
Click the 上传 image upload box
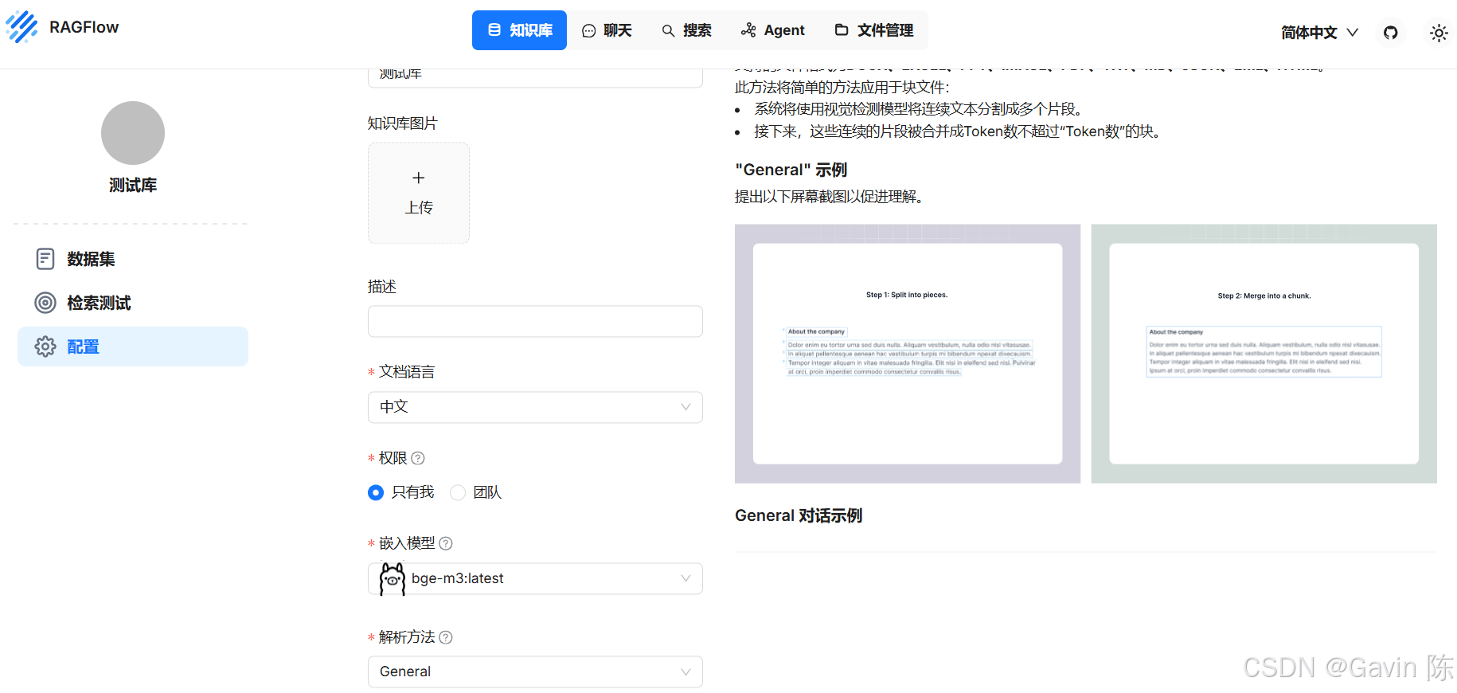point(419,193)
